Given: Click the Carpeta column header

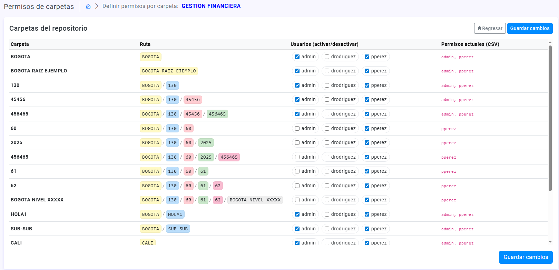Looking at the screenshot, I should tap(20, 44).
